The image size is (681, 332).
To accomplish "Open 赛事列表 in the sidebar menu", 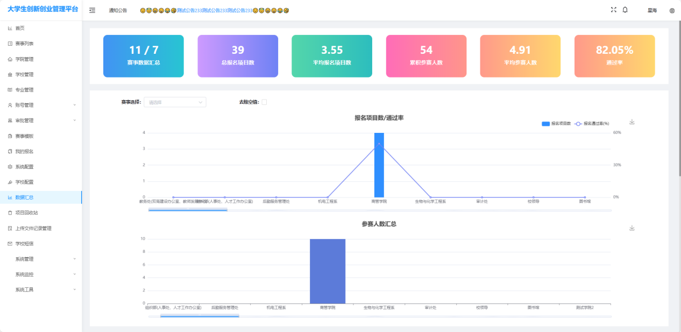I will click(24, 44).
